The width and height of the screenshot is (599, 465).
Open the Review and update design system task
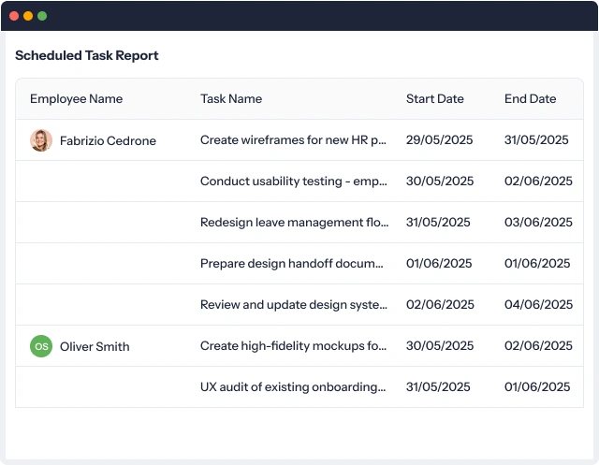(x=293, y=305)
